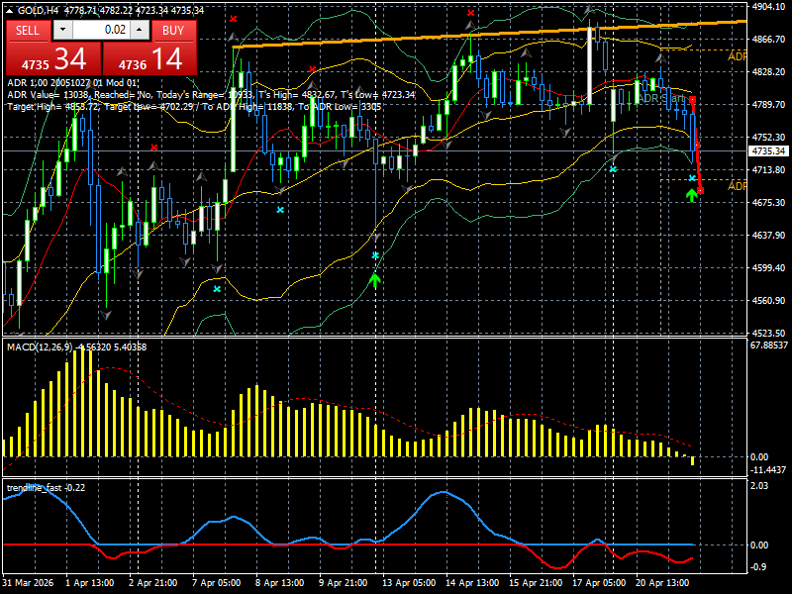Click the '9 Apr 21:00' time axis label

(x=344, y=582)
